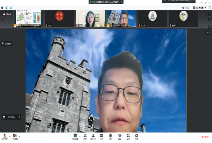
Task: Collapse the chat bubble panel arrow
Action: click(x=19, y=117)
